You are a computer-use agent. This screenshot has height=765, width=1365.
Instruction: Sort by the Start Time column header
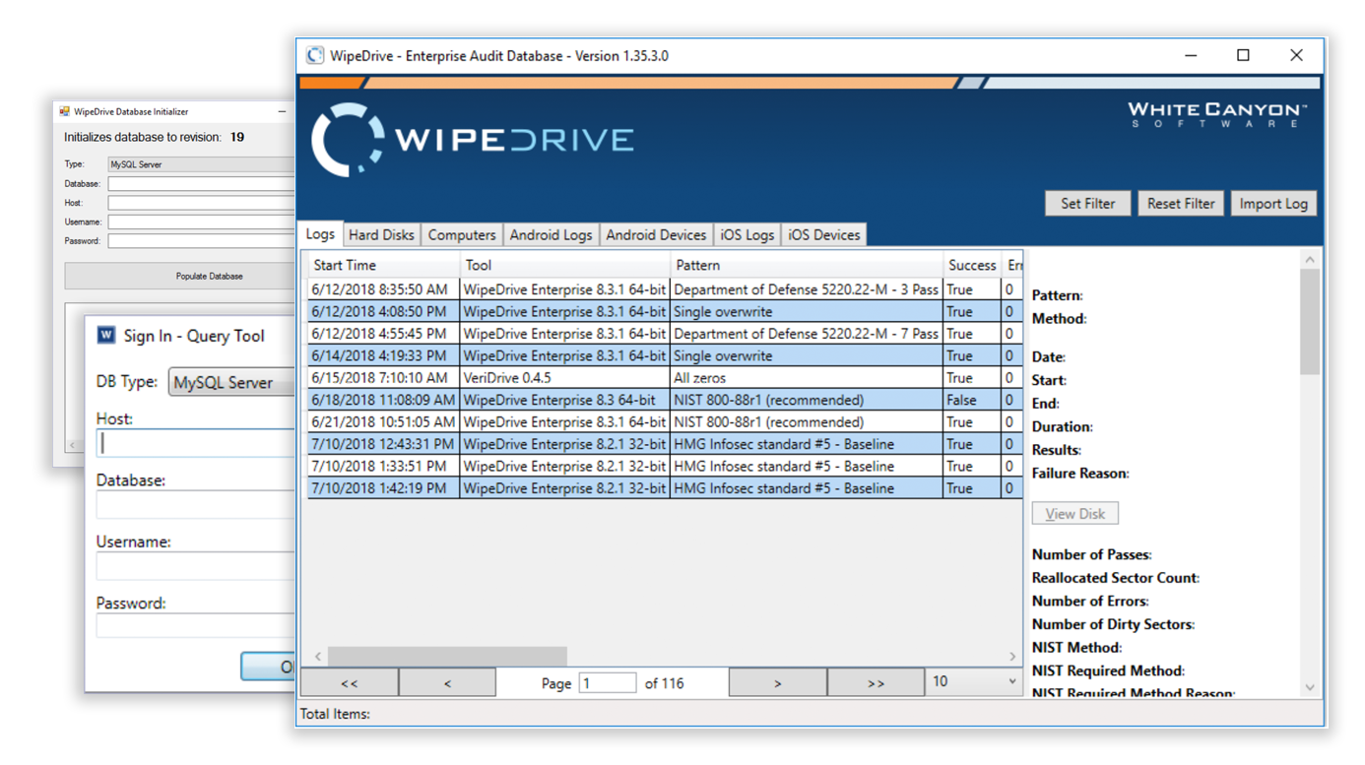tap(383, 265)
